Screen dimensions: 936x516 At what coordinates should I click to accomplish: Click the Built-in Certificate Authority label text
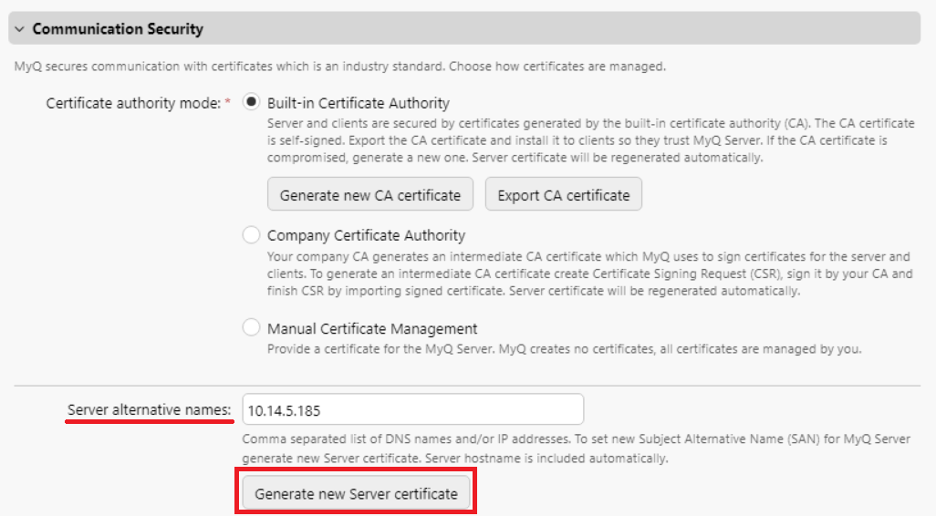coord(358,103)
